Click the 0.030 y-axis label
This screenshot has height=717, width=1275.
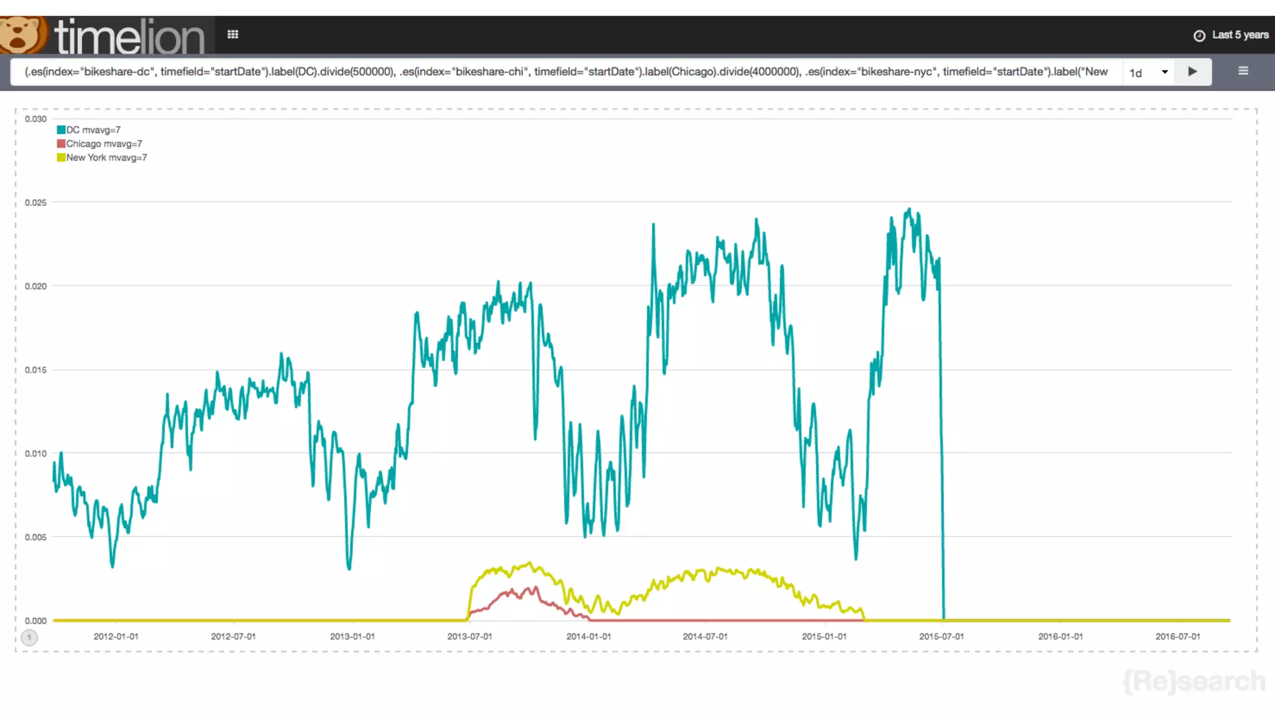(x=35, y=119)
